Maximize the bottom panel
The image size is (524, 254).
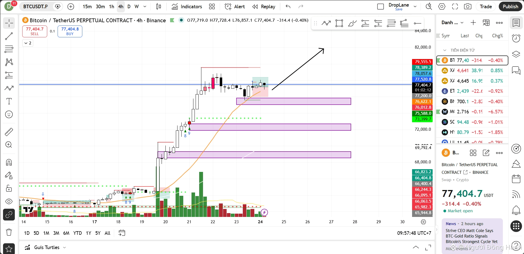point(428,247)
